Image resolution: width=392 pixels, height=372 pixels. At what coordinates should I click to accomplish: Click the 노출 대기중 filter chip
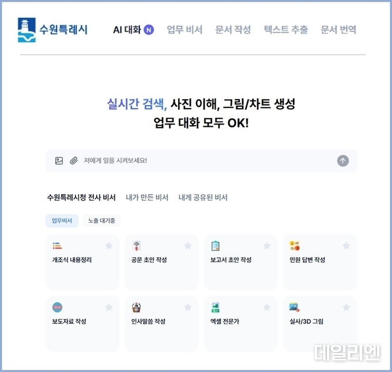pyautogui.click(x=101, y=221)
